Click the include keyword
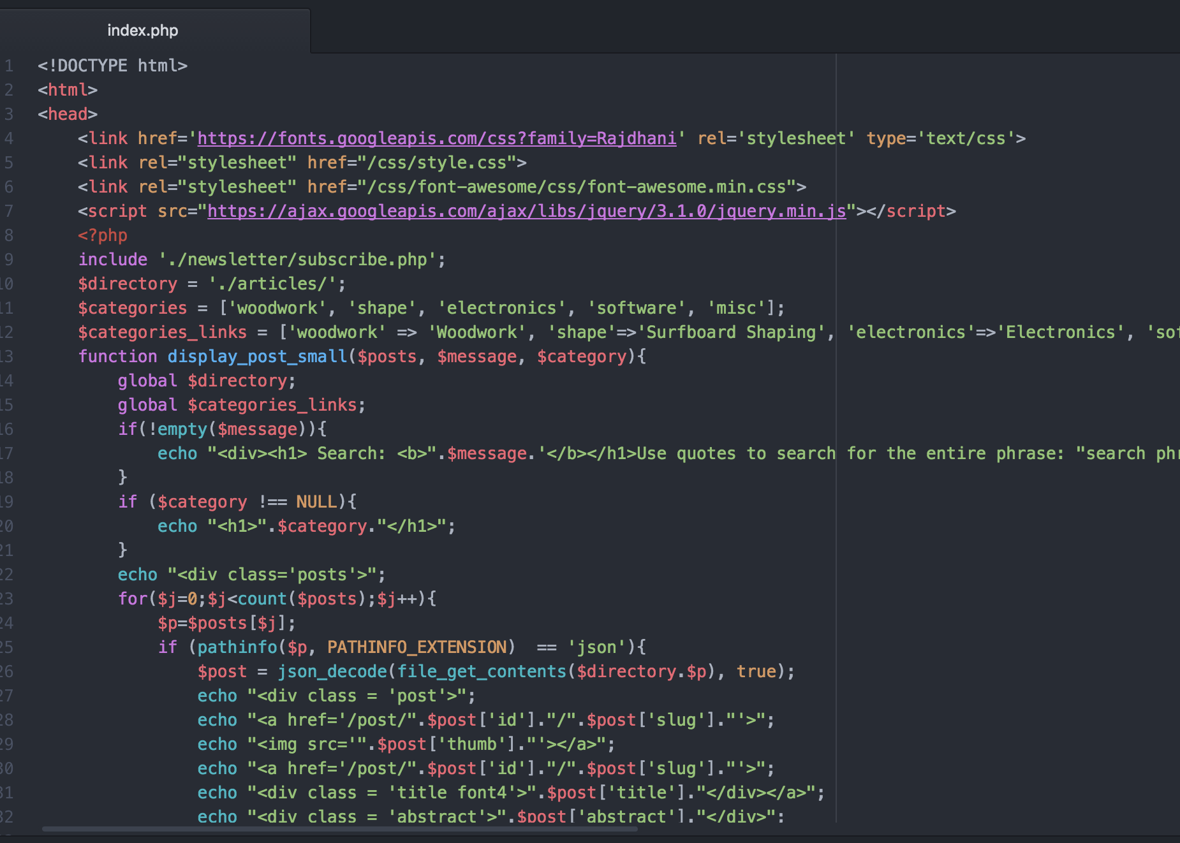 click(113, 260)
